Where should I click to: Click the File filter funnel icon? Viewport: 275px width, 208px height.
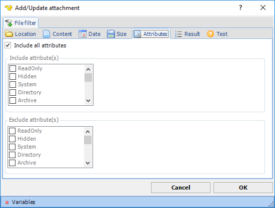(8, 23)
